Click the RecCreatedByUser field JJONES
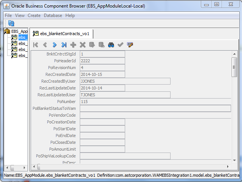The image size is (242, 182). (125, 81)
